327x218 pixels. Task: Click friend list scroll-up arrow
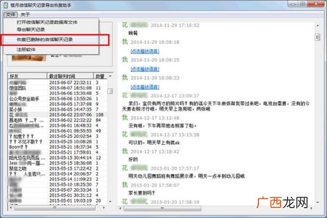pyautogui.click(x=110, y=76)
